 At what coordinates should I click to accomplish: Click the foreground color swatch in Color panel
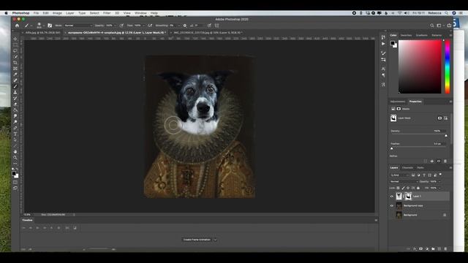[x=393, y=43]
